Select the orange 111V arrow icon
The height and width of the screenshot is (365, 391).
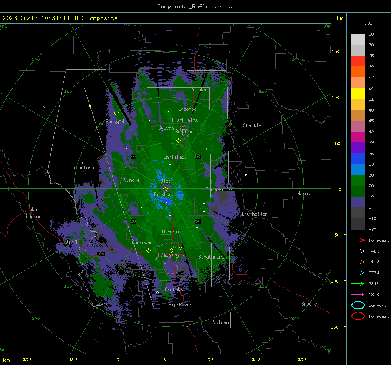[x=358, y=262]
